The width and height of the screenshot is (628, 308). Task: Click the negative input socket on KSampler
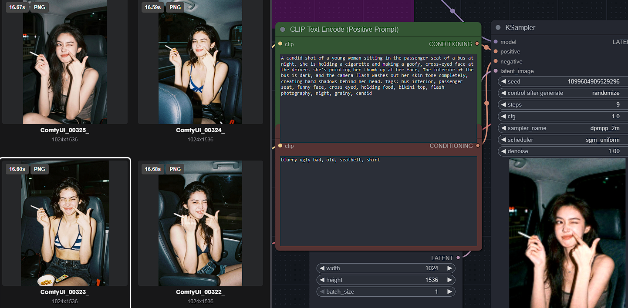(496, 61)
